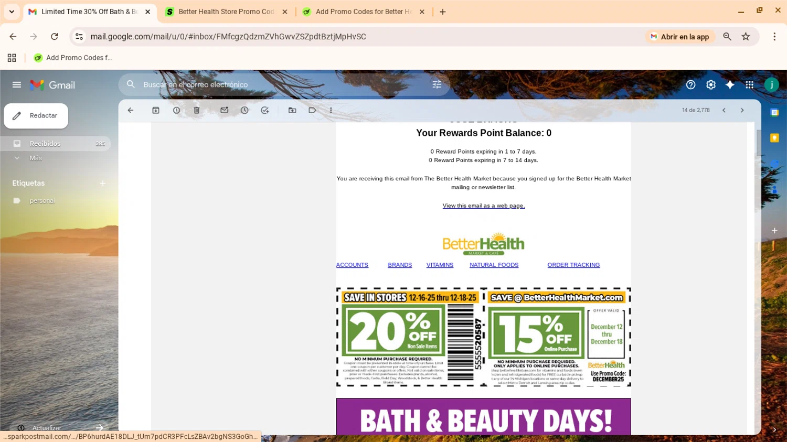The width and height of the screenshot is (787, 442).
Task: Open the Google apps grid
Action: point(749,84)
